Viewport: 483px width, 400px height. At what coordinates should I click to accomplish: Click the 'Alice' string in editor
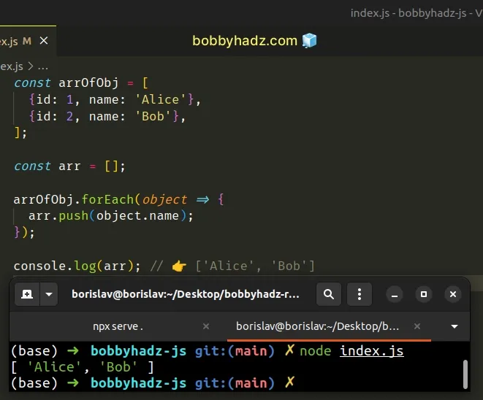(x=160, y=100)
